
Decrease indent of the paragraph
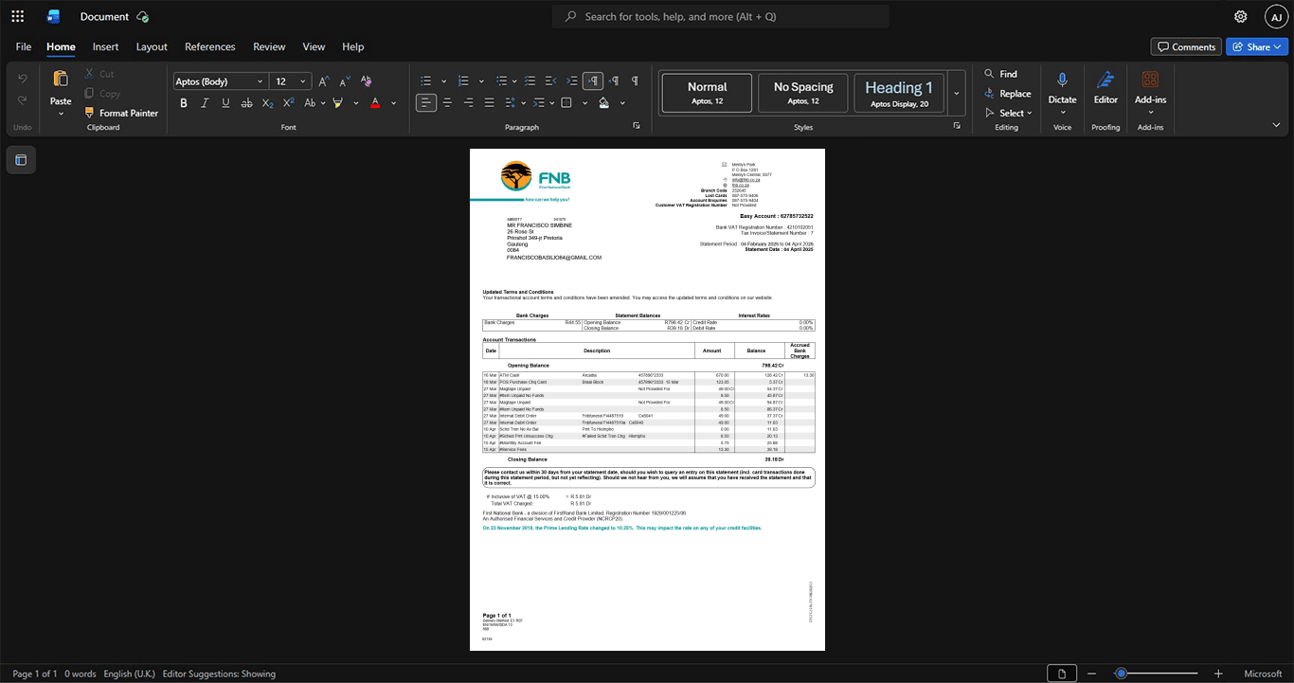click(551, 81)
